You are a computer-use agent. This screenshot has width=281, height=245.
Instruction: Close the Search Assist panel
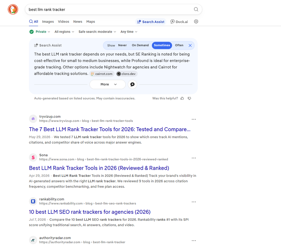point(190,45)
